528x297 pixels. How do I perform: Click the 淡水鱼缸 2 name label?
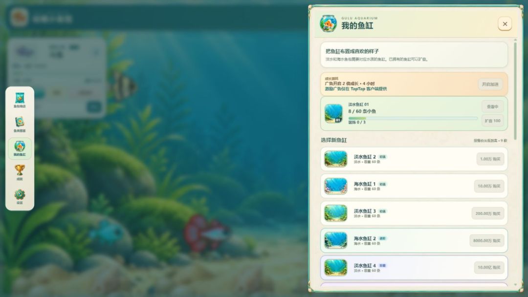tap(365, 157)
